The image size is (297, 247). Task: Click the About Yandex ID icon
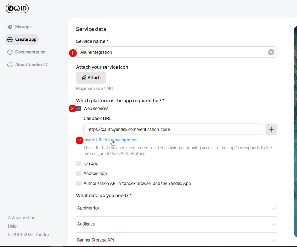[10, 65]
